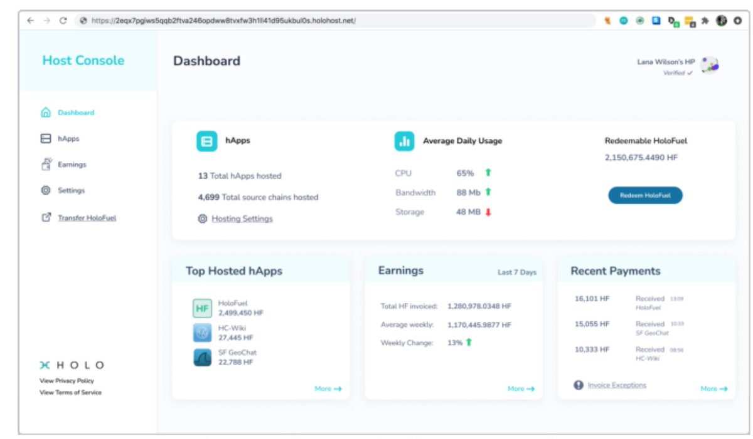This screenshot has width=753, height=439.
Task: Click the browser back arrow
Action: (30, 20)
